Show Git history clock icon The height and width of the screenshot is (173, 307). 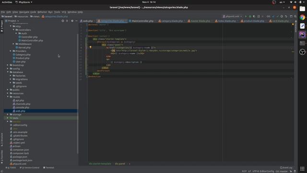tap(282, 16)
